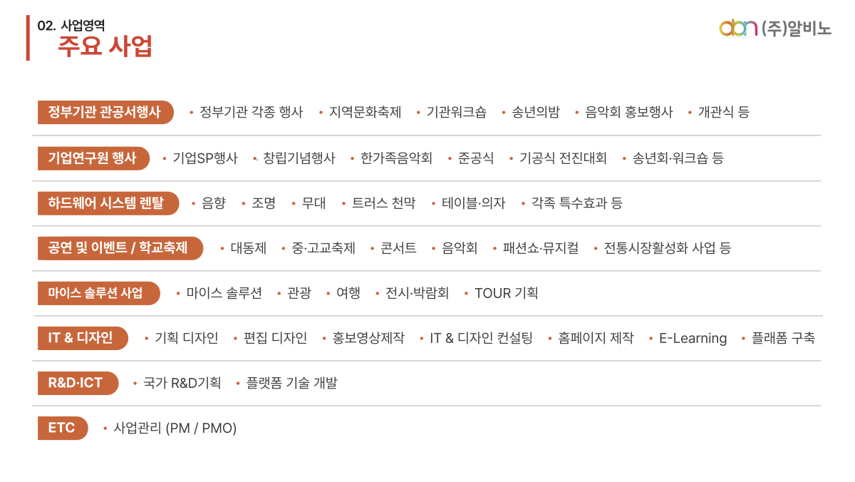Click the (주)알비노 company name text
The height and width of the screenshot is (482, 855).
(796, 29)
